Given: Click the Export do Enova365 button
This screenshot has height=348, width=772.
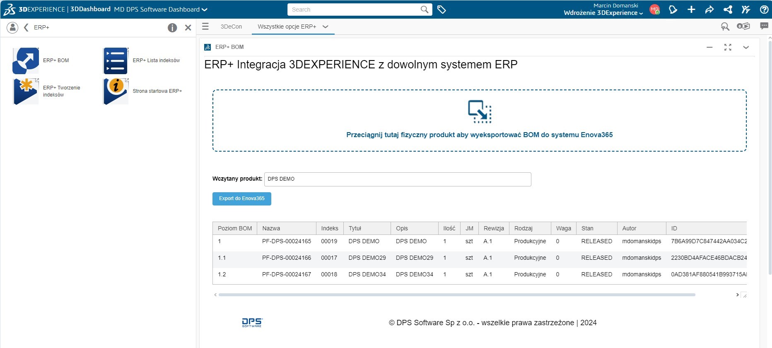Looking at the screenshot, I should click(x=242, y=199).
